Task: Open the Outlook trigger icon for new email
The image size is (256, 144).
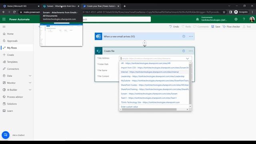Action: (x=98, y=36)
